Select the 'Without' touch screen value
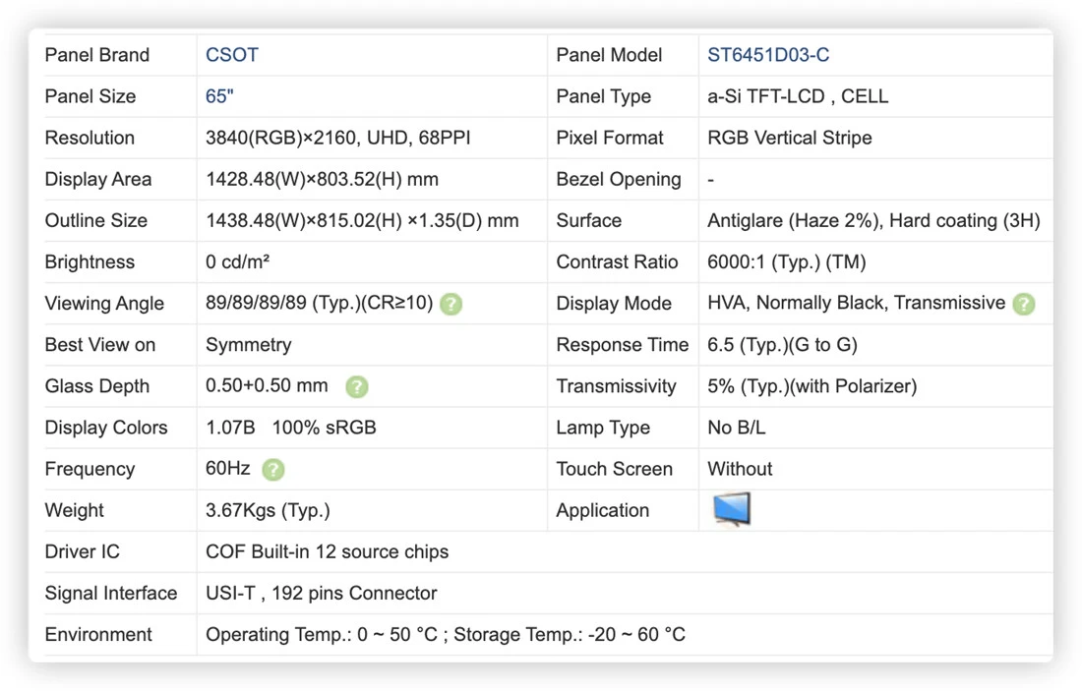This screenshot has height=691, width=1082. pos(740,469)
